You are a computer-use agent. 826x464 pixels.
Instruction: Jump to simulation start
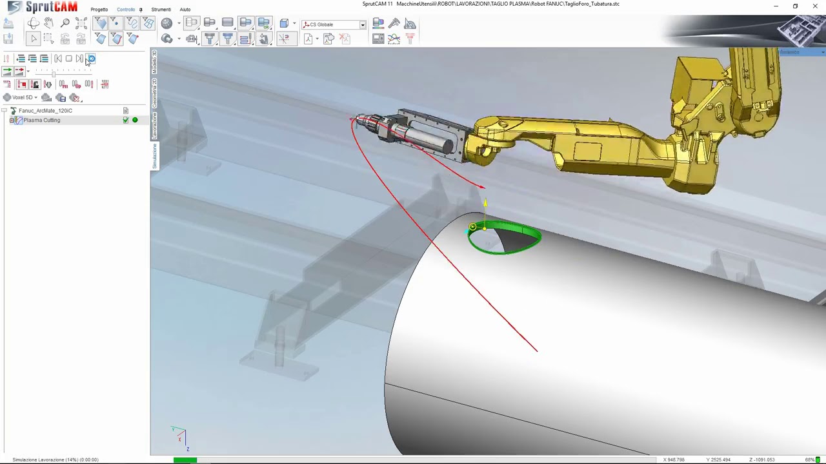[x=58, y=59]
